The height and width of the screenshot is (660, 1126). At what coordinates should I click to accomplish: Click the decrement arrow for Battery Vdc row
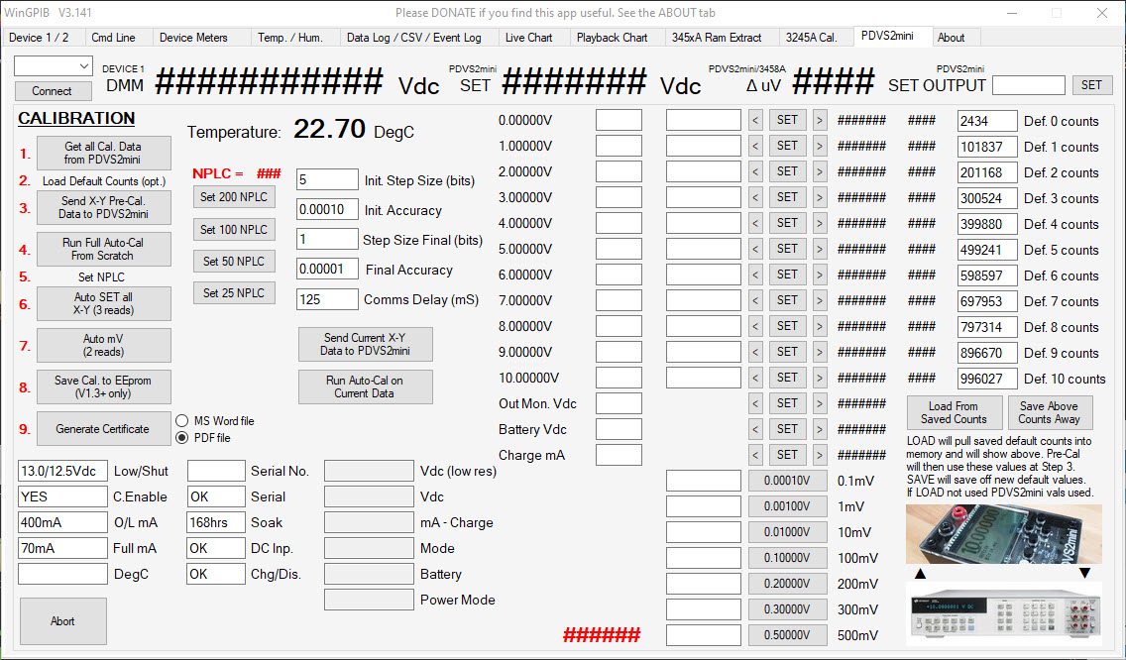point(755,429)
